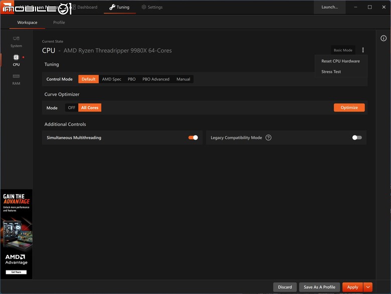Click the Optimize button
Viewport: 391px width, 294px height.
tap(349, 107)
